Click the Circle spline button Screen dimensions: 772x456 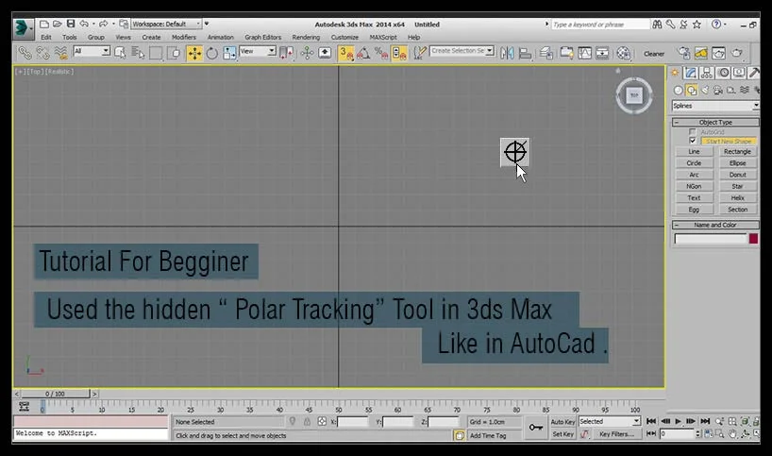coord(695,163)
